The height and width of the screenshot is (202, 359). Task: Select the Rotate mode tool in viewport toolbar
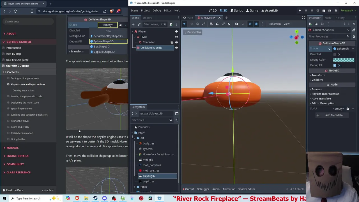(198, 24)
